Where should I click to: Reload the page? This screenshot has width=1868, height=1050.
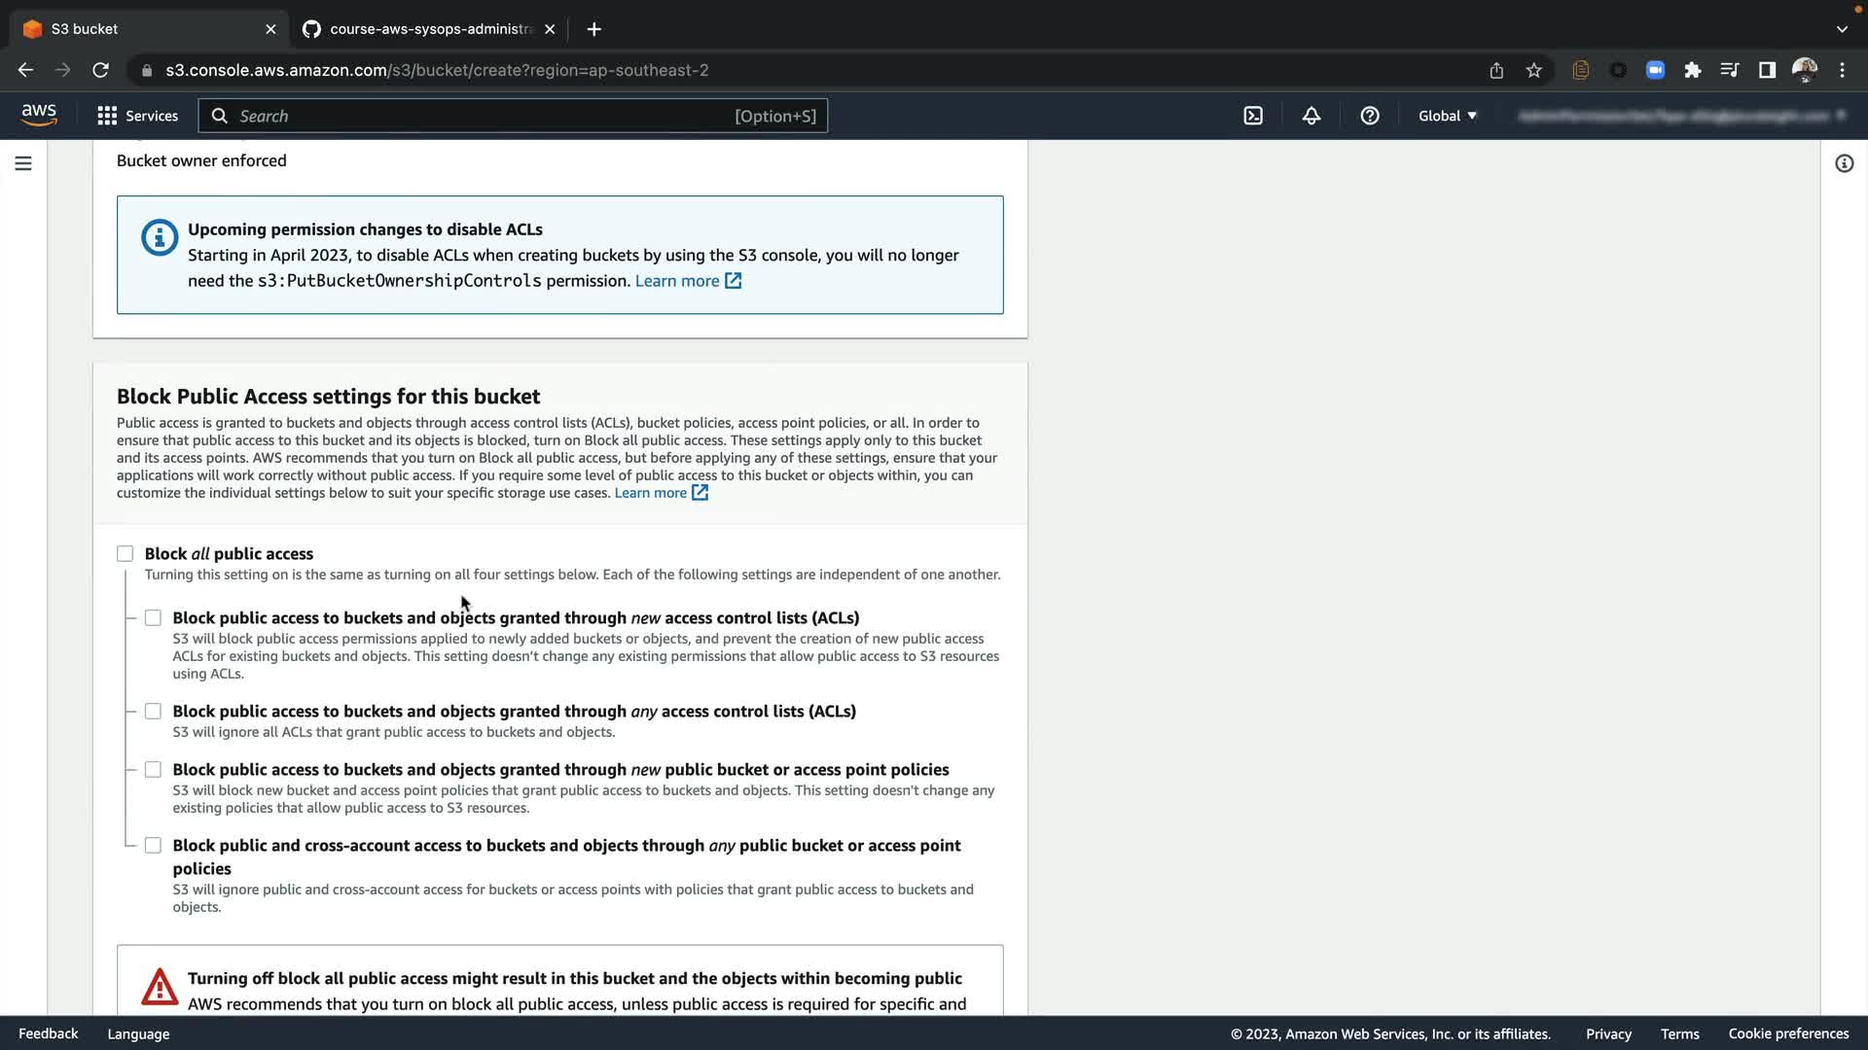tap(100, 70)
